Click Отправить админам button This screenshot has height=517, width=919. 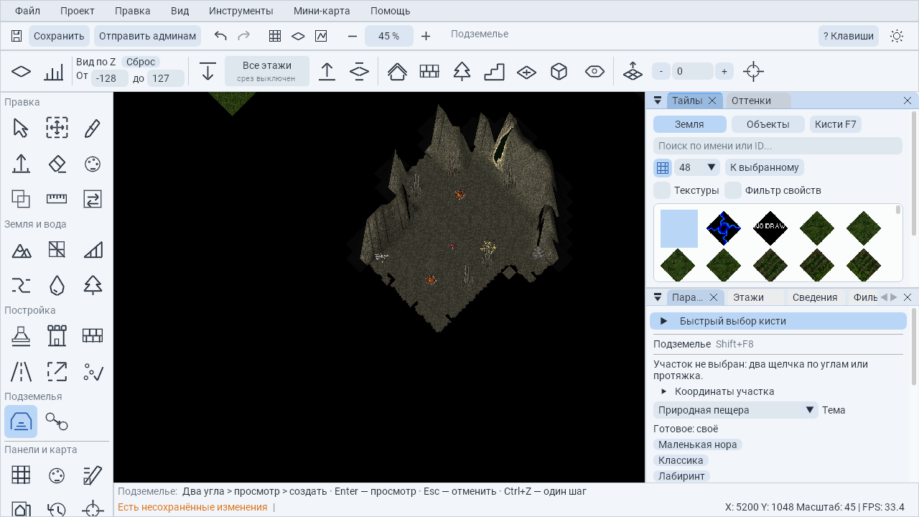click(x=147, y=36)
